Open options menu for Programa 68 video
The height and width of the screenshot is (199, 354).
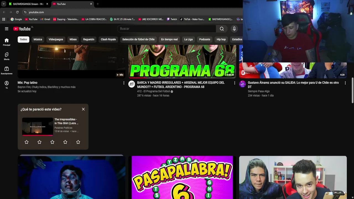coord(235,83)
